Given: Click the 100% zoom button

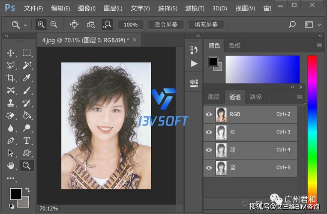Looking at the screenshot, I should [x=131, y=25].
